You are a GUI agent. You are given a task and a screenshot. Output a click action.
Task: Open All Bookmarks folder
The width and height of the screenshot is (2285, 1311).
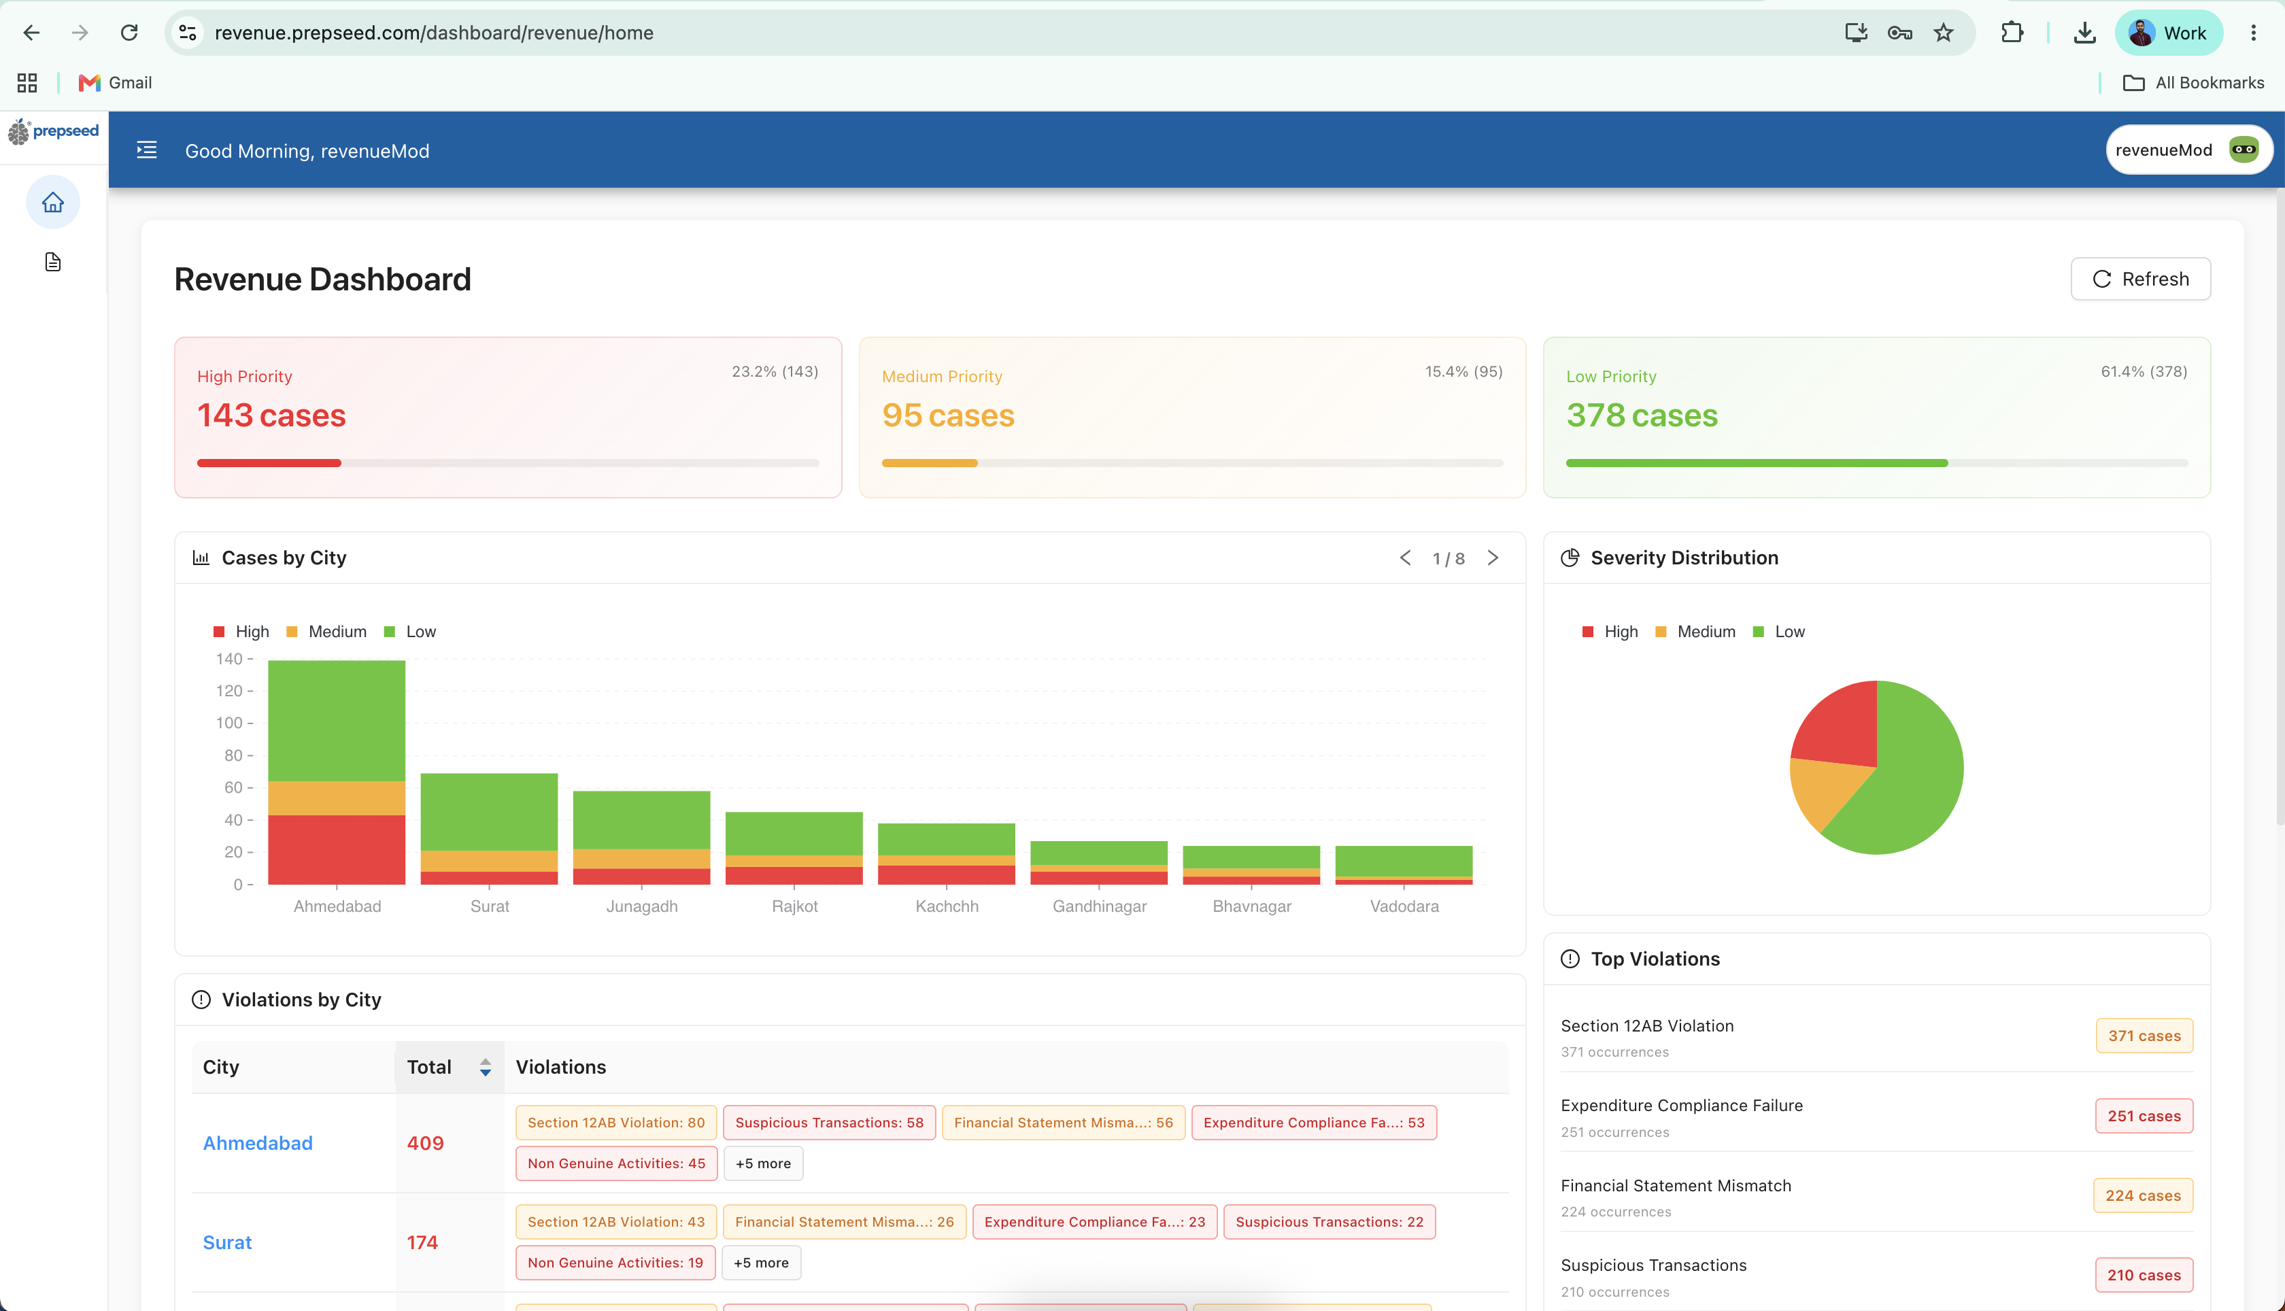pos(2193,83)
